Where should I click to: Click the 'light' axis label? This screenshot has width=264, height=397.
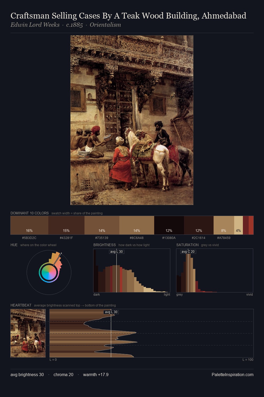pos(167,295)
